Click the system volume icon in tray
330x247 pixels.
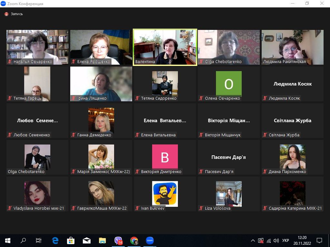click(276, 241)
